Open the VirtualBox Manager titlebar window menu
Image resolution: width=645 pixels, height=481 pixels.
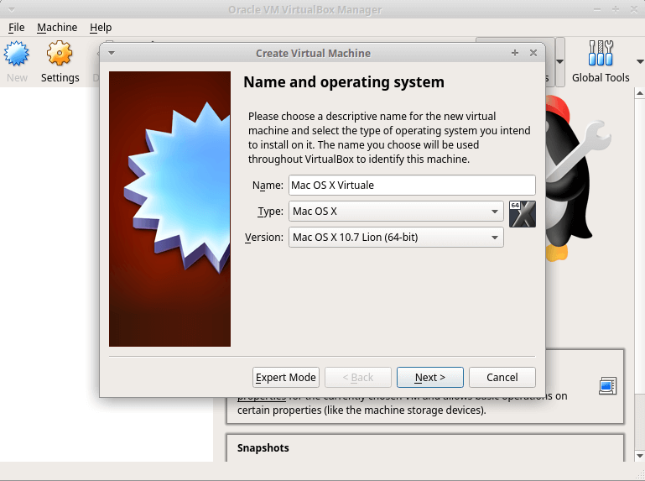(12, 9)
